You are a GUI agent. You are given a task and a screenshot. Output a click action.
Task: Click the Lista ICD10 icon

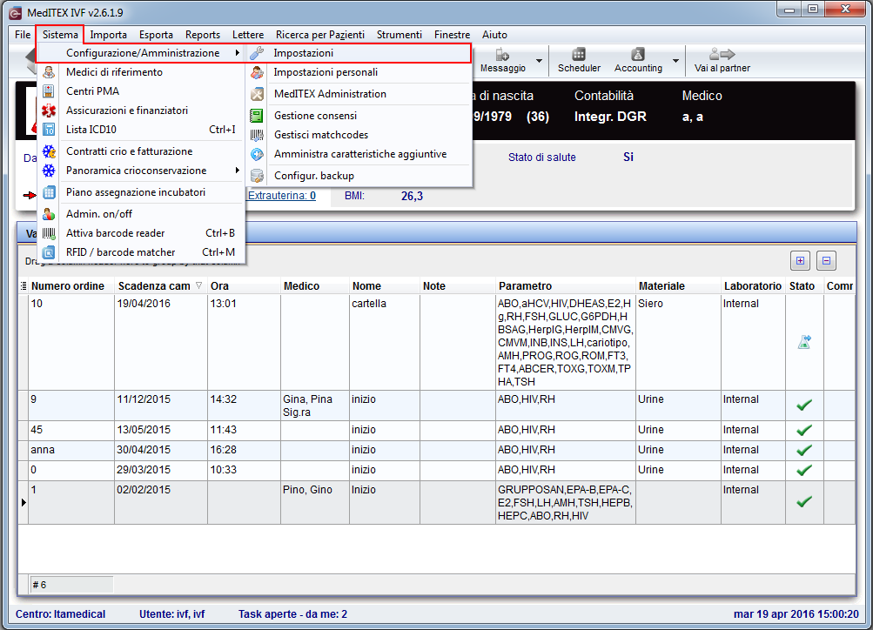pos(49,129)
